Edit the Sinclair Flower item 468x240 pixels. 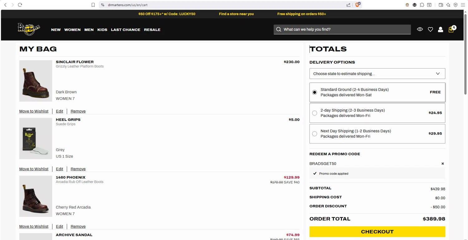(x=59, y=111)
